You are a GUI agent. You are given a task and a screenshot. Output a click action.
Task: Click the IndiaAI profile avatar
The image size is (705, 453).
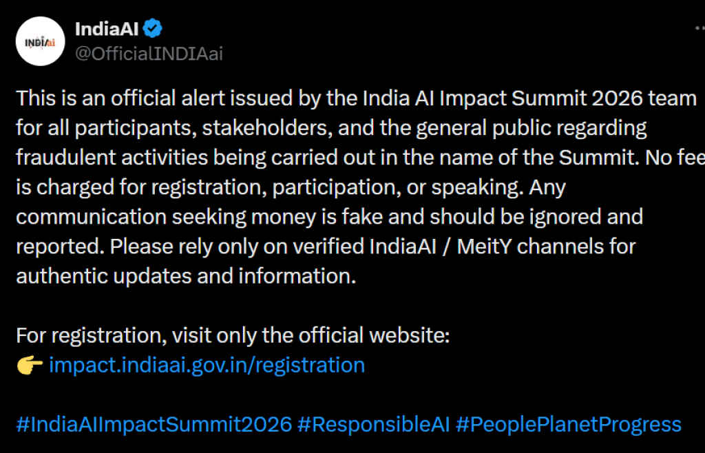point(40,41)
